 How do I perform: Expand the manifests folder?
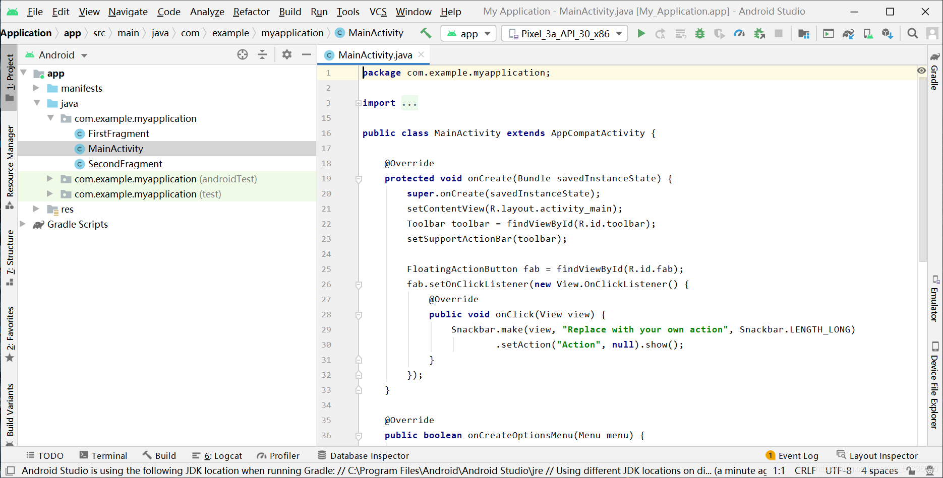[x=36, y=88]
